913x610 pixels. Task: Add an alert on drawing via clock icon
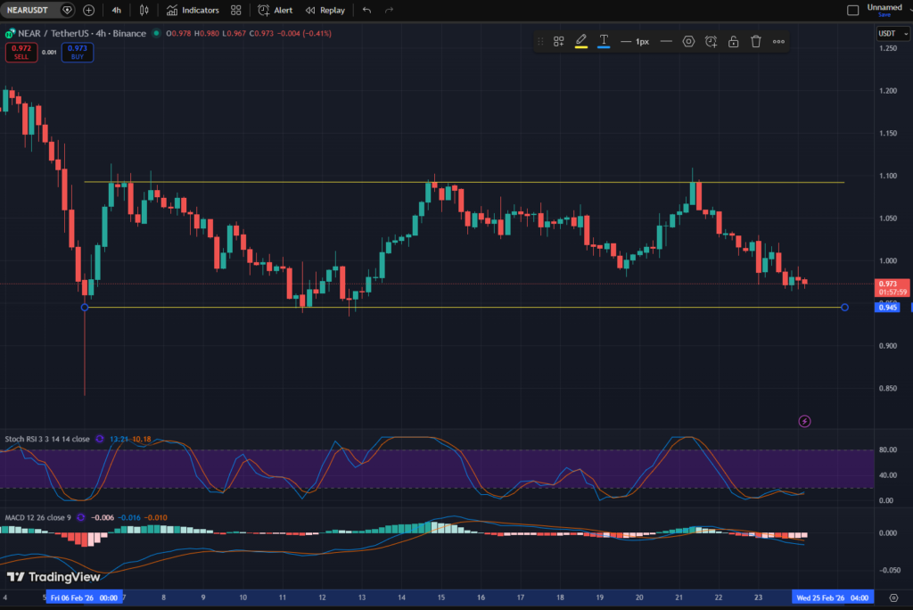pyautogui.click(x=711, y=41)
